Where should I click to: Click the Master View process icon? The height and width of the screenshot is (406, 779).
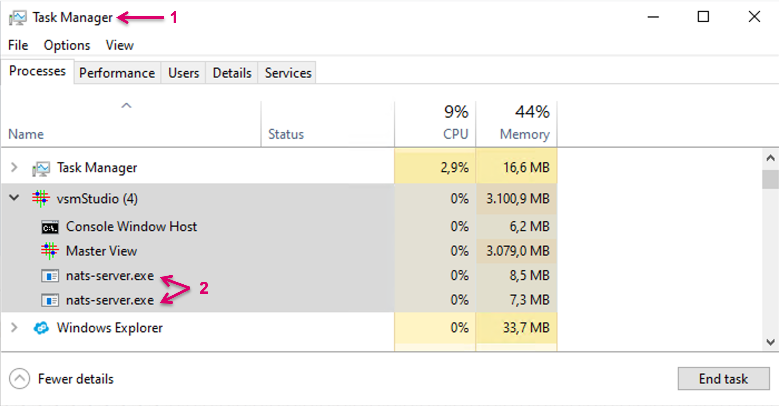[50, 250]
